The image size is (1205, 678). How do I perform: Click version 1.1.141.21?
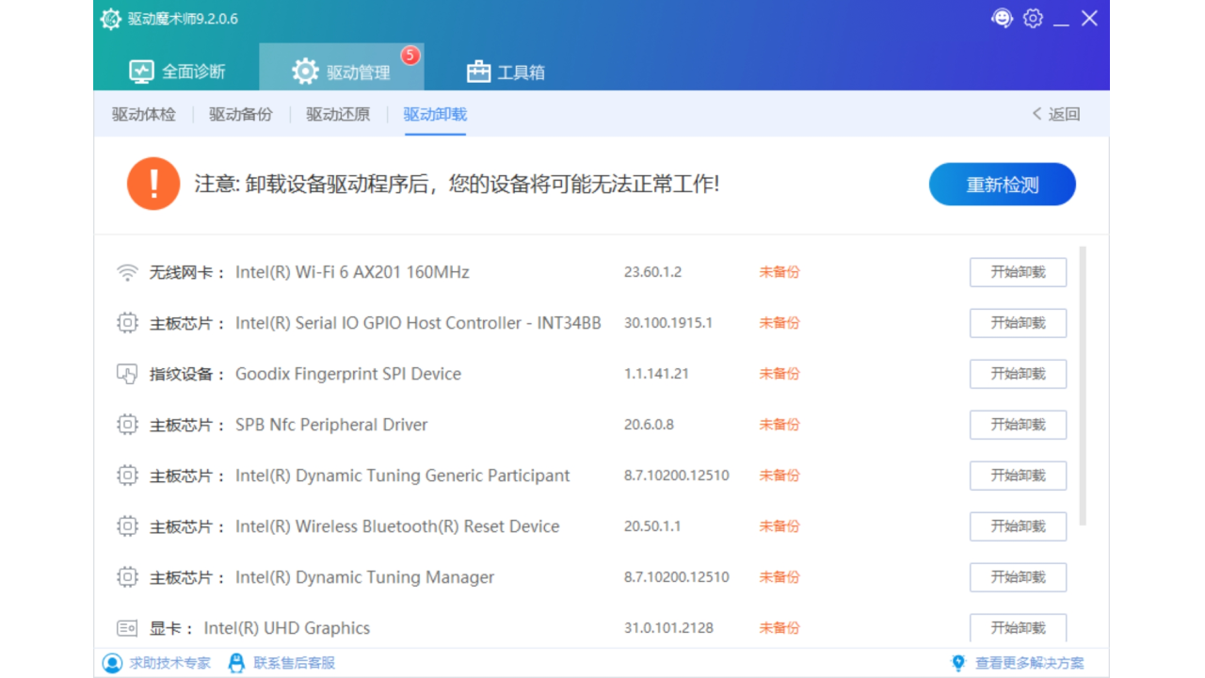pos(656,374)
